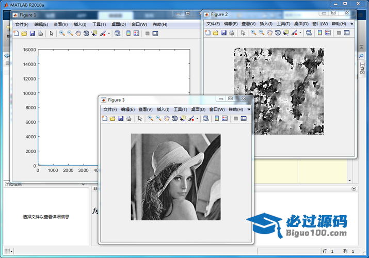Open 文件(F) menu in Figure 3
The image size is (369, 258).
[x=110, y=109]
